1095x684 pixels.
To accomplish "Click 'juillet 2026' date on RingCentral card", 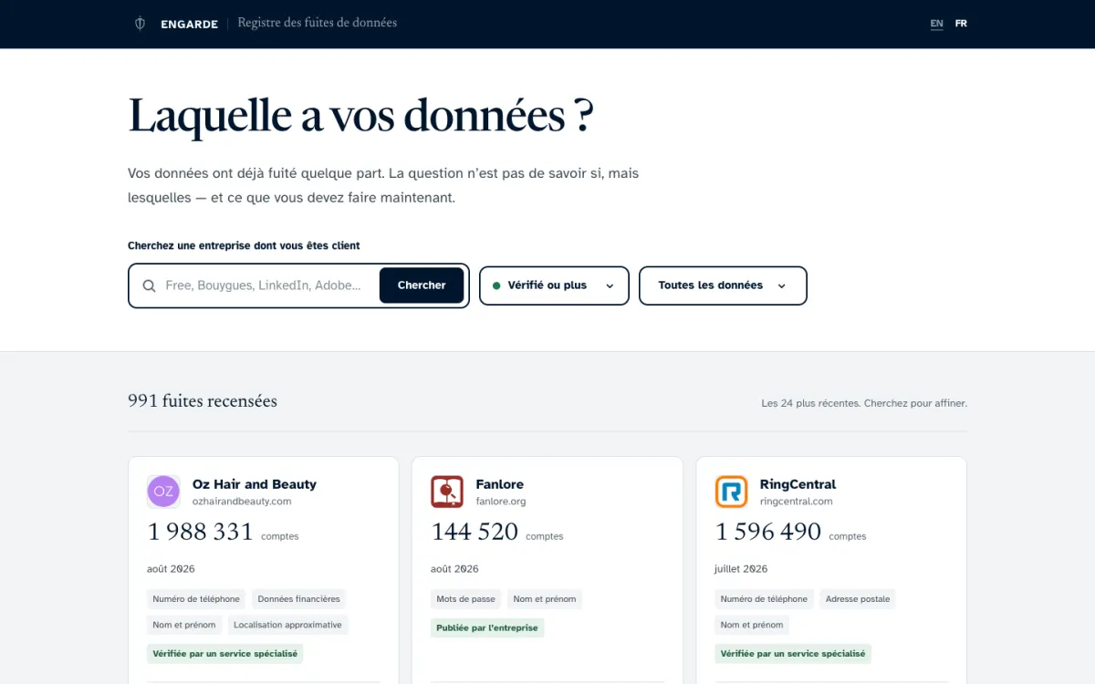I will click(741, 569).
